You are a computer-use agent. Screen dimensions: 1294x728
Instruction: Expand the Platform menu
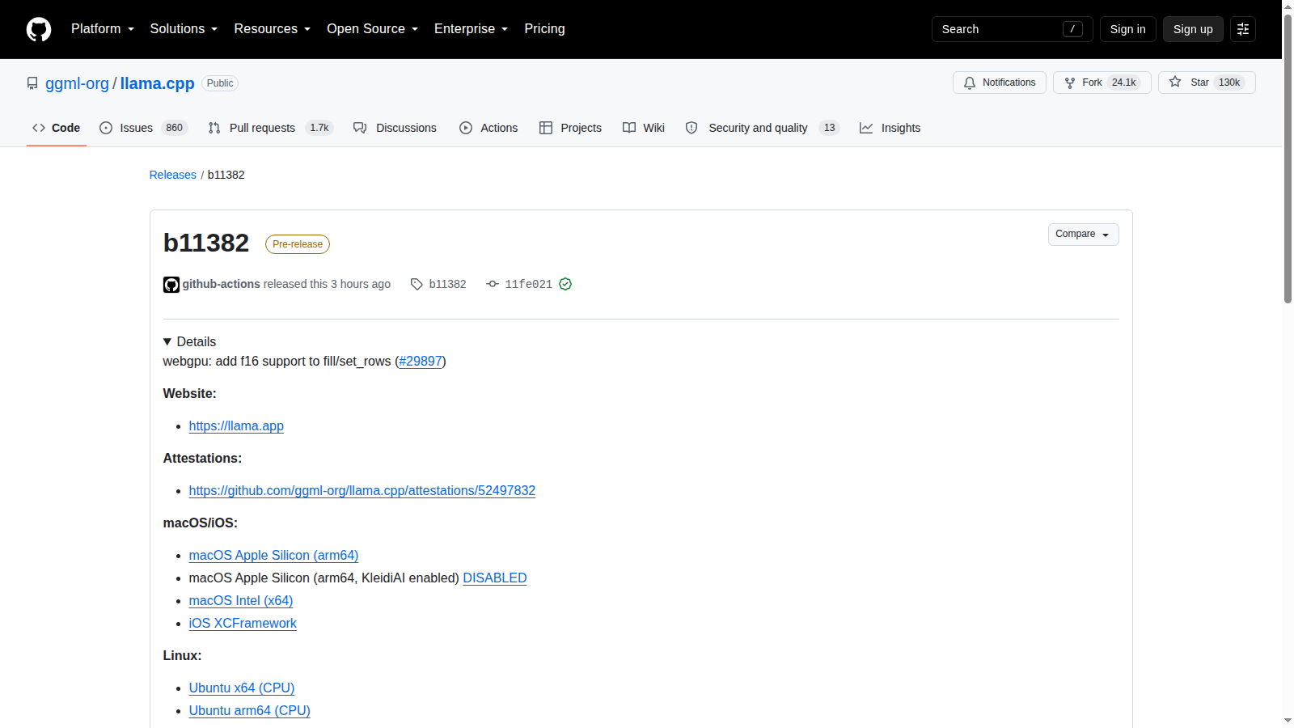[103, 29]
